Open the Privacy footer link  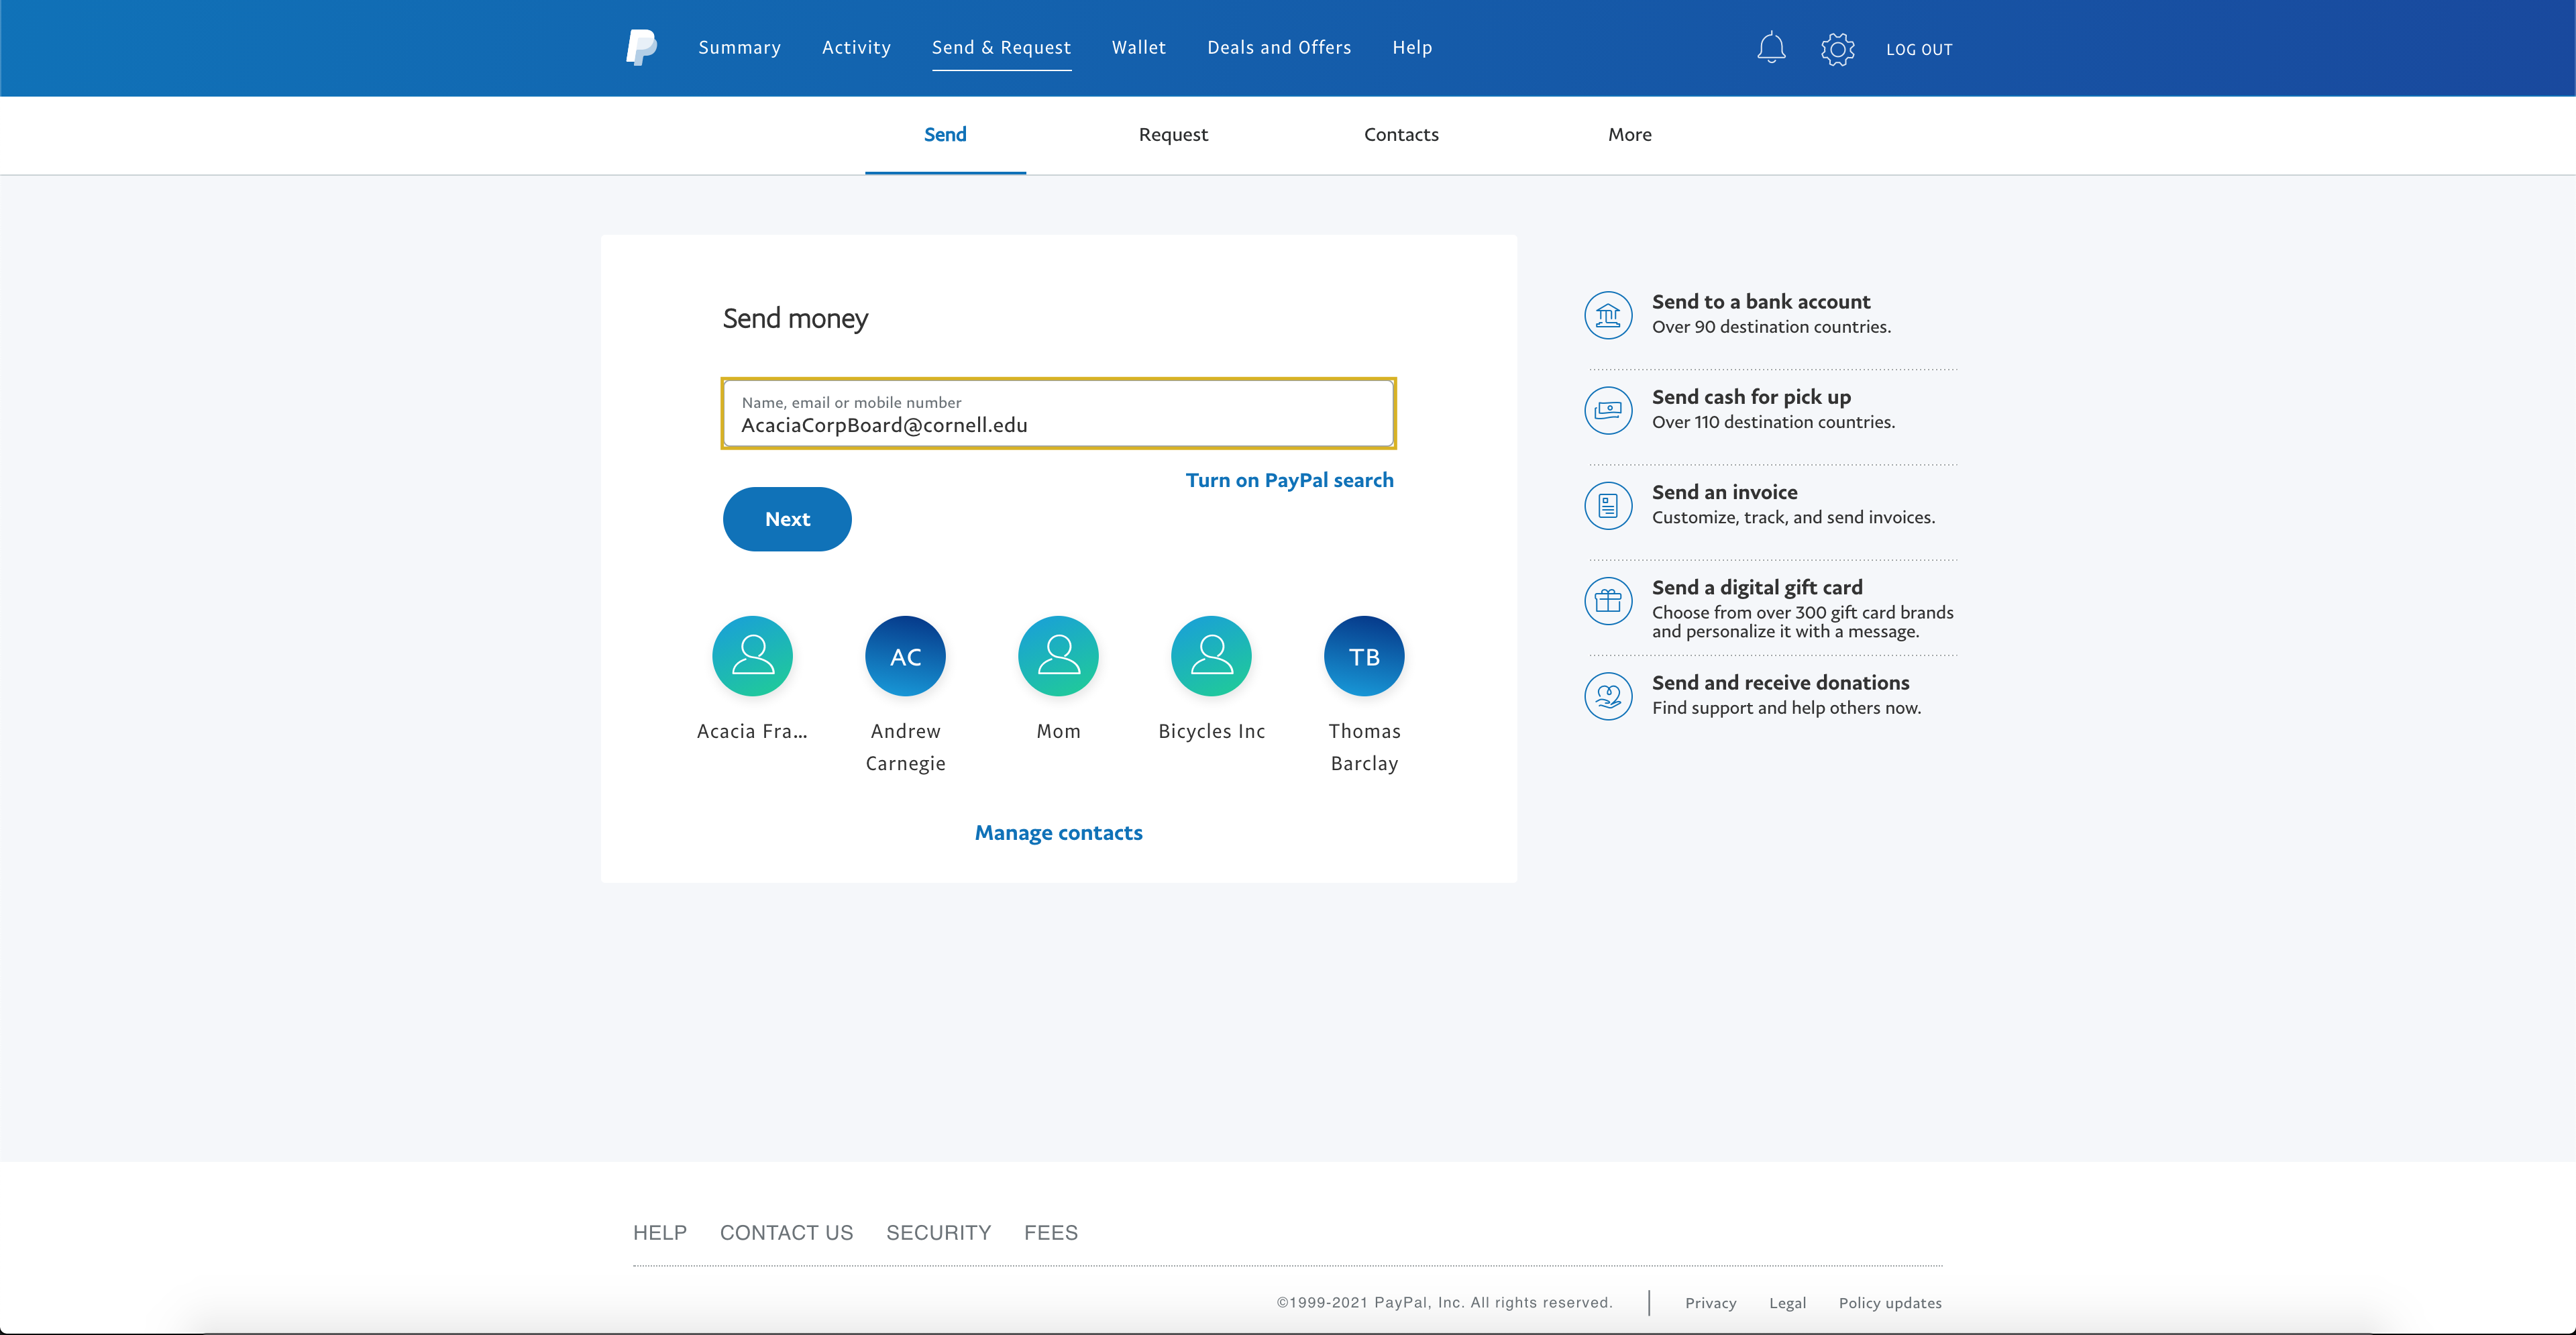click(x=1710, y=1303)
